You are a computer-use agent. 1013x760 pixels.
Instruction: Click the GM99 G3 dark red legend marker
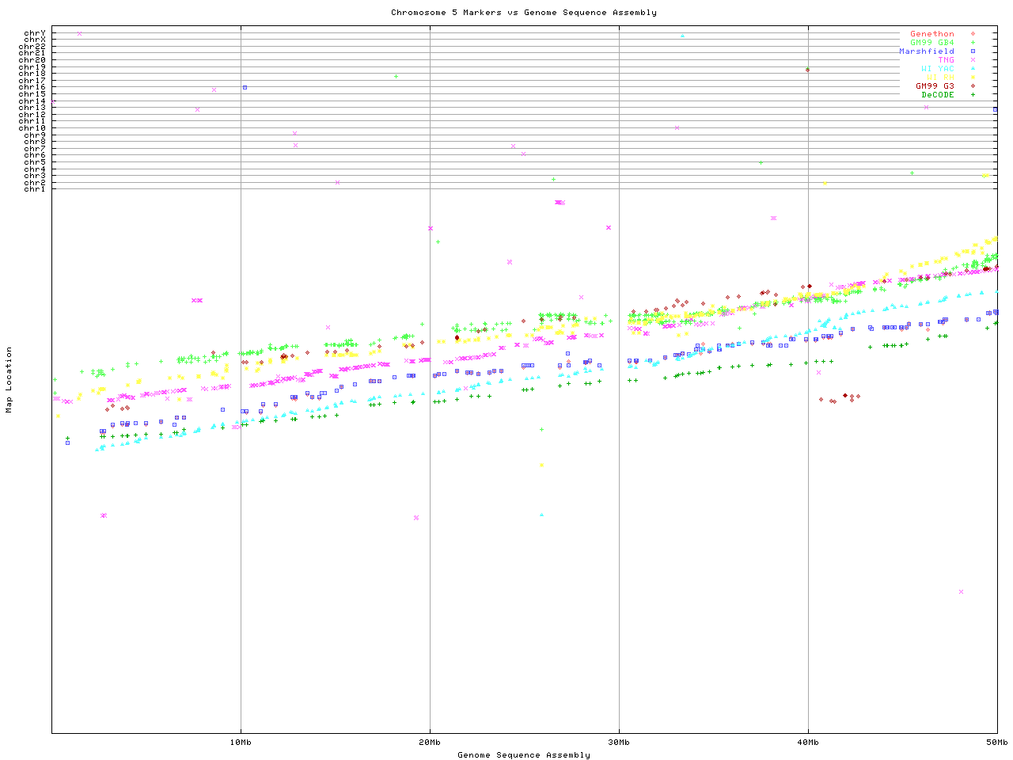click(973, 86)
